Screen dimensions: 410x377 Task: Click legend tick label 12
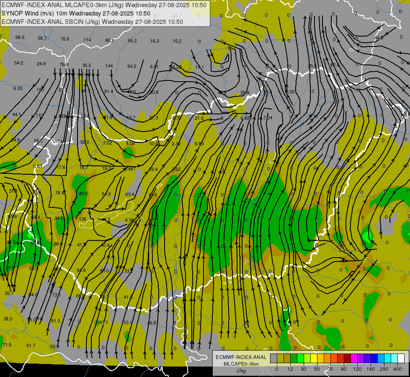(291, 369)
